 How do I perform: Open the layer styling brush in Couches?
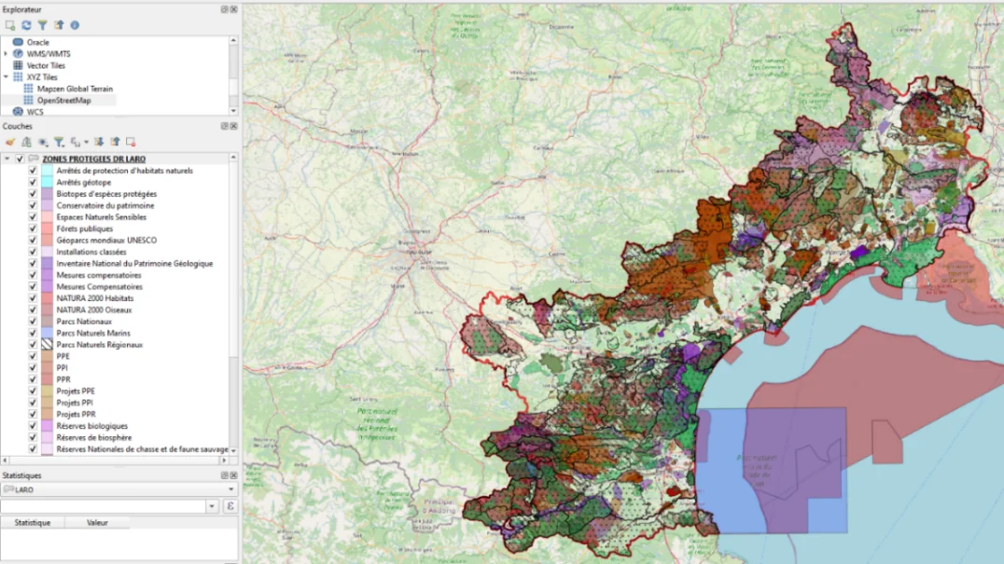9,142
